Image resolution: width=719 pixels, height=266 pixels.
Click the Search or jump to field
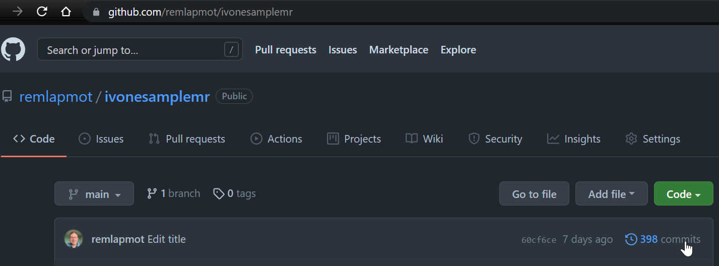(131, 50)
